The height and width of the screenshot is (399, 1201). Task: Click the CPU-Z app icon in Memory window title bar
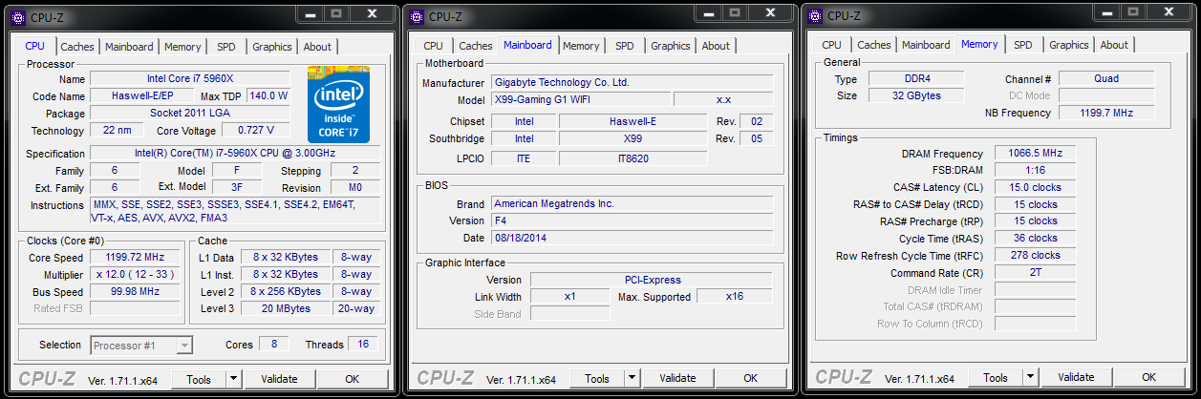[x=815, y=15]
